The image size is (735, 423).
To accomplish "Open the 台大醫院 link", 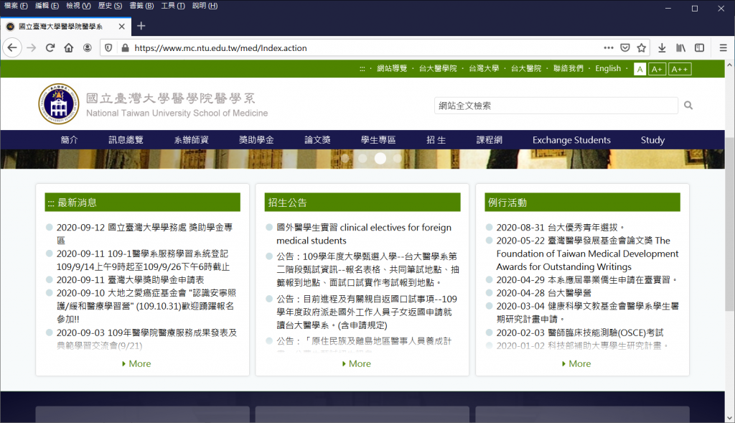I will [526, 68].
